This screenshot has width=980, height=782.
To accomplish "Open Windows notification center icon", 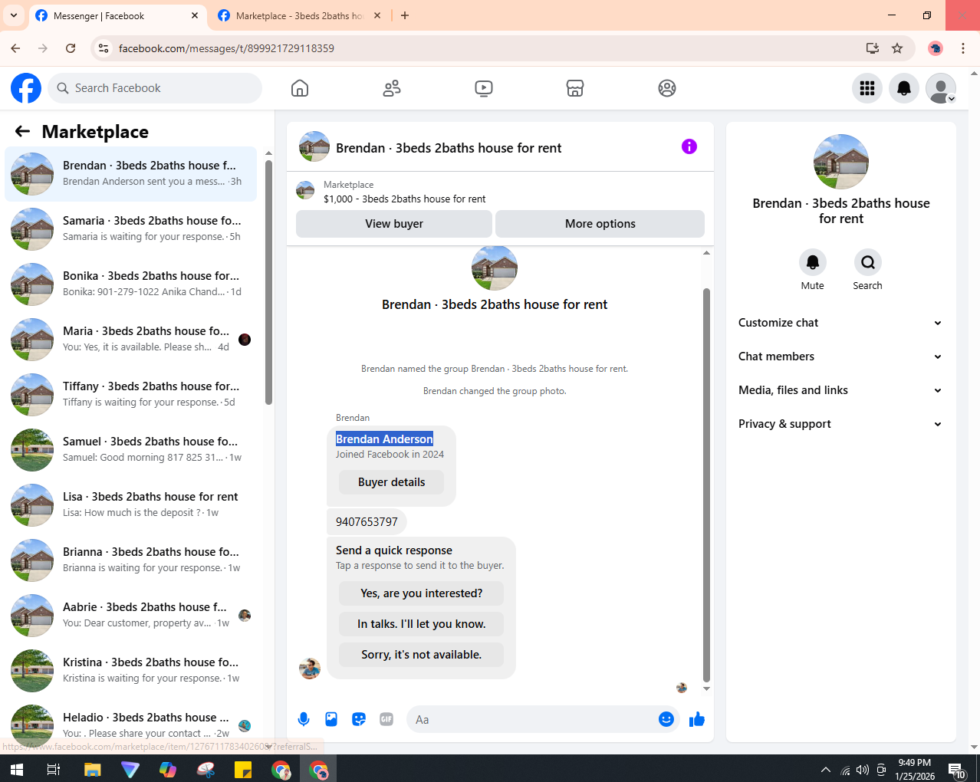I will pos(956,770).
